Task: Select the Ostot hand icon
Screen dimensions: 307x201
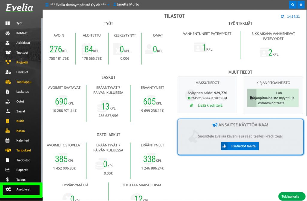Action: click(7, 101)
